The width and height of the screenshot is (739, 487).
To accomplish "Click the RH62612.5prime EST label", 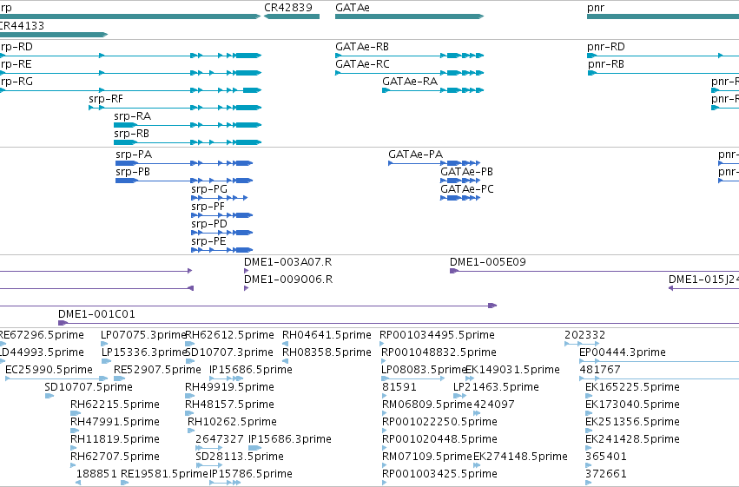I will point(229,335).
